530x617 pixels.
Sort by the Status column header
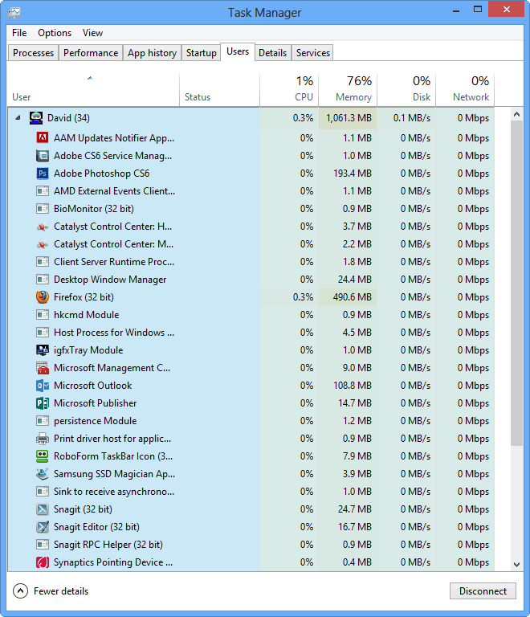tap(219, 90)
